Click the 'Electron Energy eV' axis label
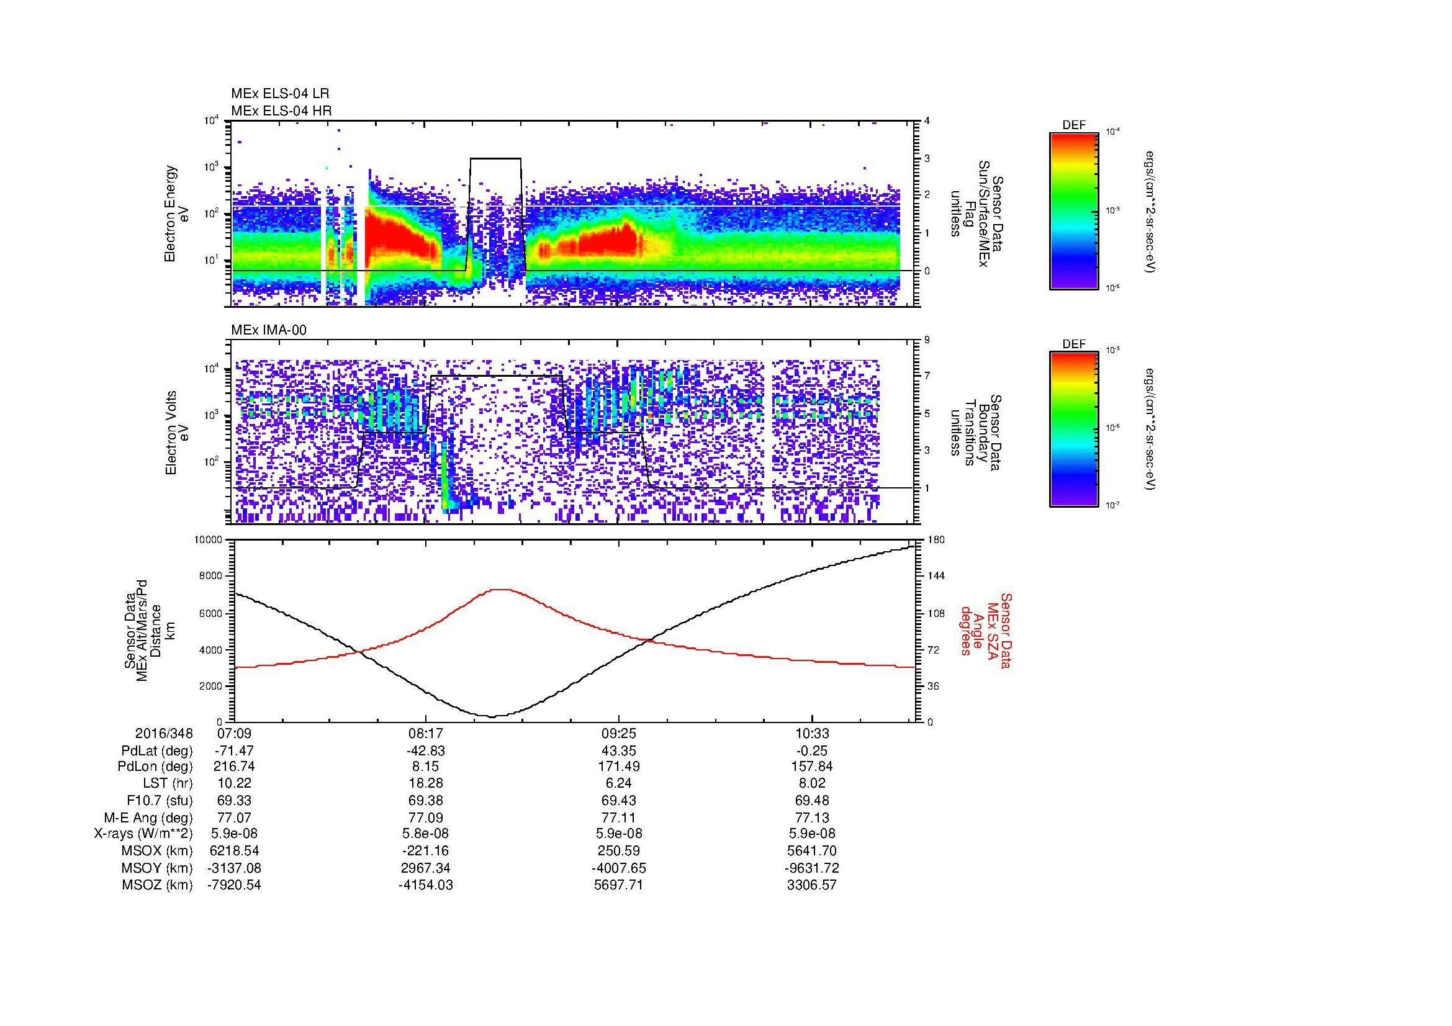 point(176,214)
